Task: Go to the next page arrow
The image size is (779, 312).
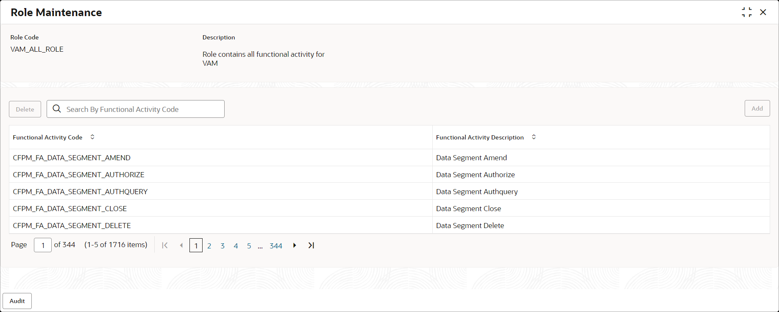Action: (x=295, y=245)
